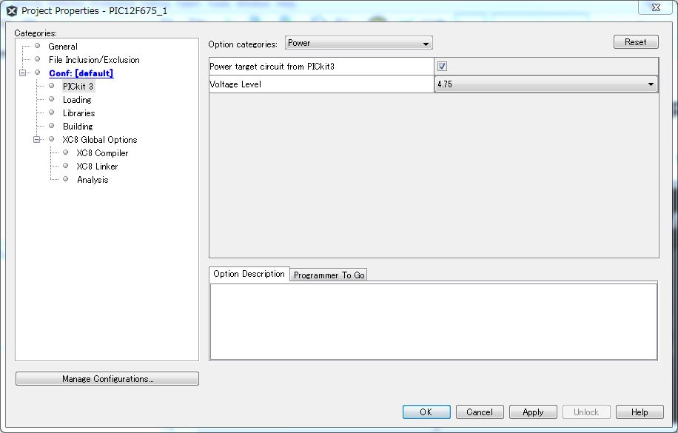Confirm settings with the OK button
This screenshot has width=678, height=433.
[426, 412]
